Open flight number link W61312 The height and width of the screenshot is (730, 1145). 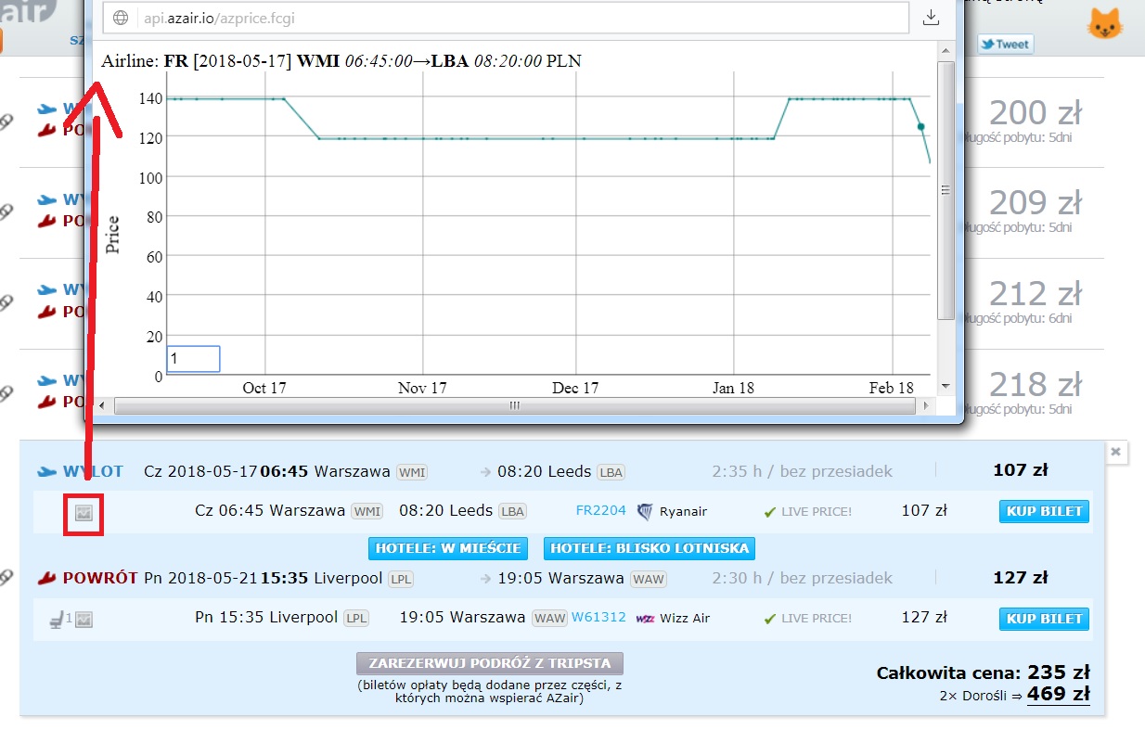click(x=598, y=618)
